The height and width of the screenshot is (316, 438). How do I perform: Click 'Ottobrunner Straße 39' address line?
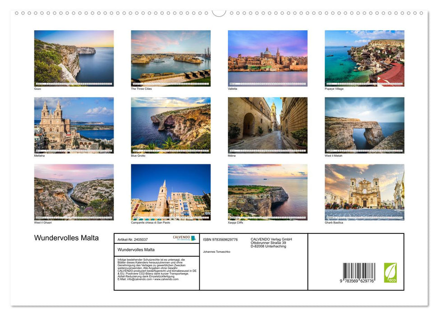coord(268,243)
